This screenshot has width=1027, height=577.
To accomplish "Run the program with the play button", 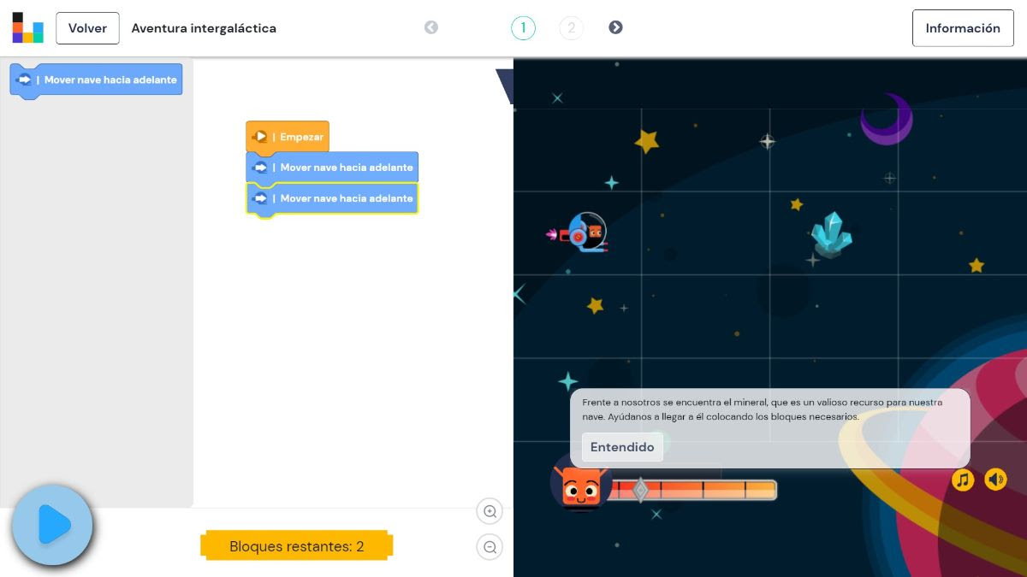I will point(52,525).
